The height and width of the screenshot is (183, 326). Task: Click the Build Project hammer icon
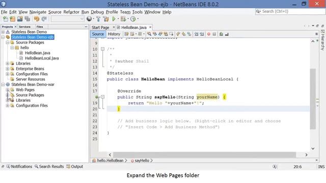click(98, 19)
